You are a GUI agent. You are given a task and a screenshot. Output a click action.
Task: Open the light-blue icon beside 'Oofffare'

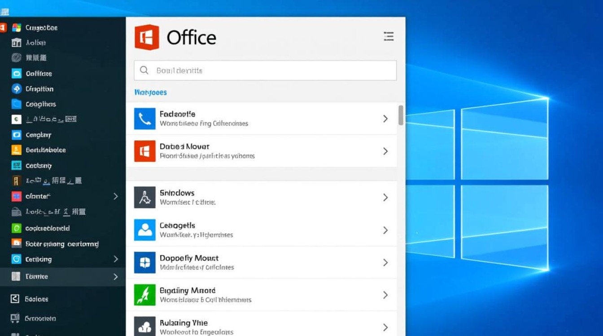17,73
